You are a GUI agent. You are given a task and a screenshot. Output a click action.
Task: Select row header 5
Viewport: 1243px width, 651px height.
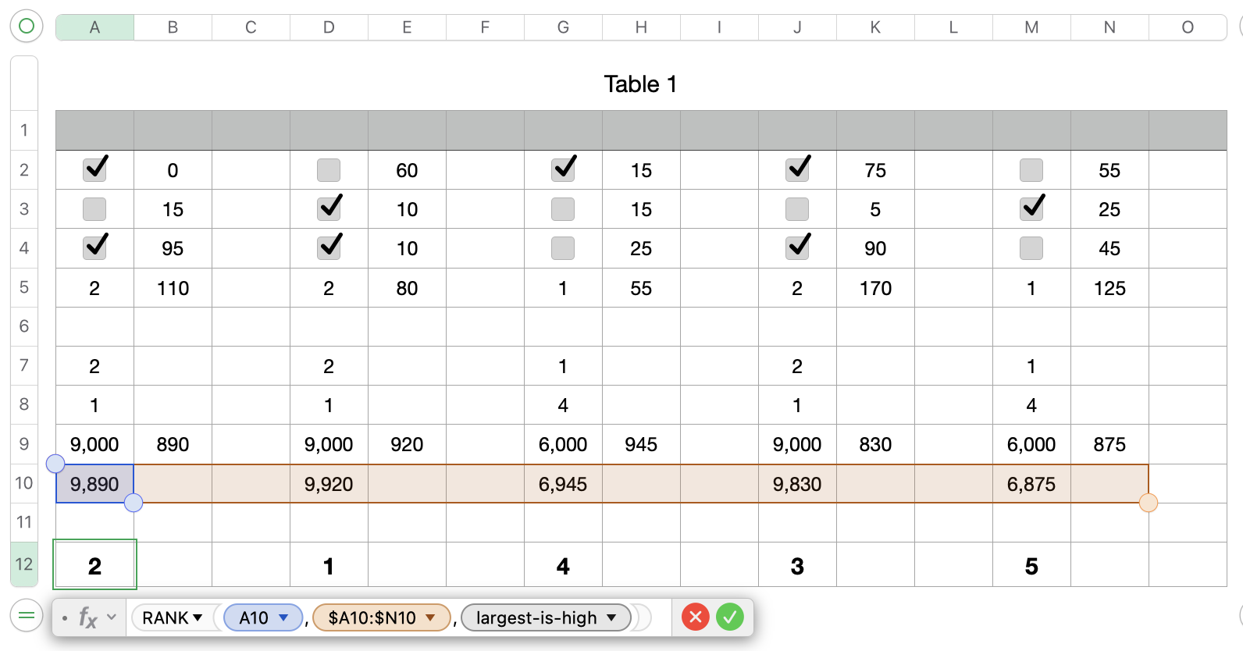click(x=24, y=287)
